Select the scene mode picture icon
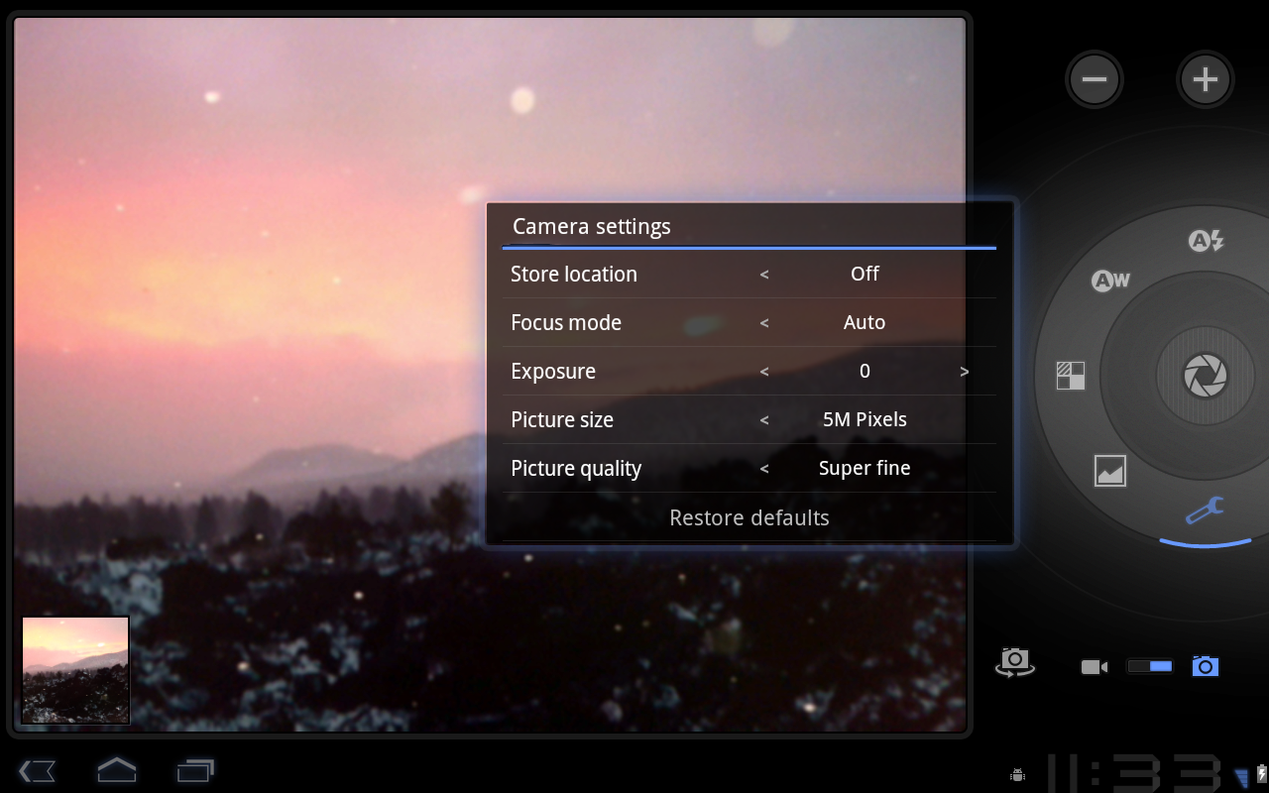This screenshot has width=1269, height=793. 1109,471
